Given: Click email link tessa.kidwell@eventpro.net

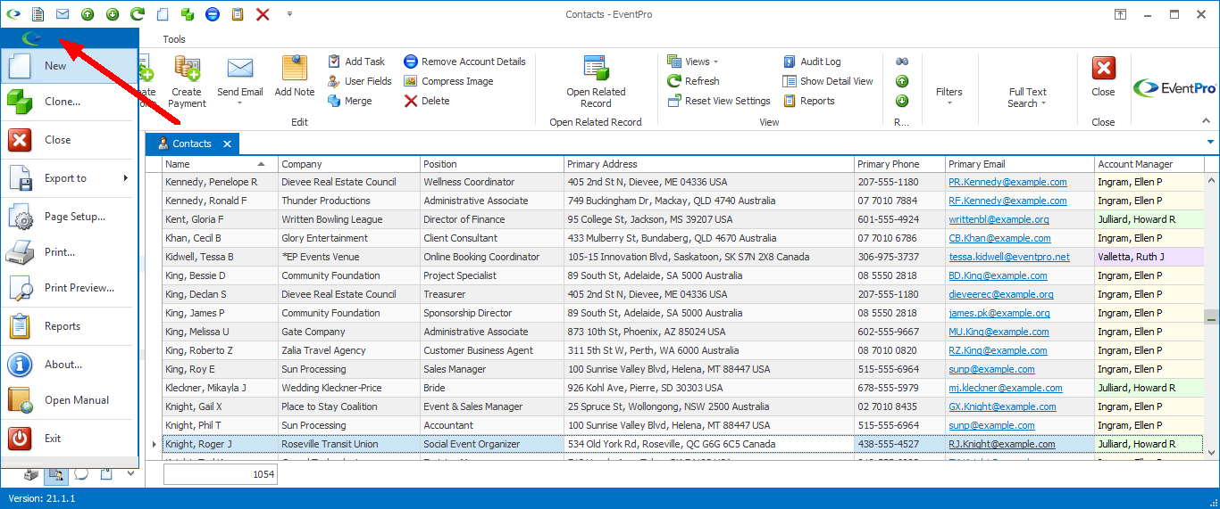Looking at the screenshot, I should tap(1008, 257).
